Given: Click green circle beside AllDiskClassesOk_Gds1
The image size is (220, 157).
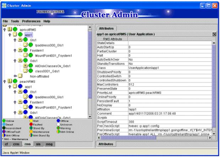Looking at the screenshot, I should (x=31, y=66).
